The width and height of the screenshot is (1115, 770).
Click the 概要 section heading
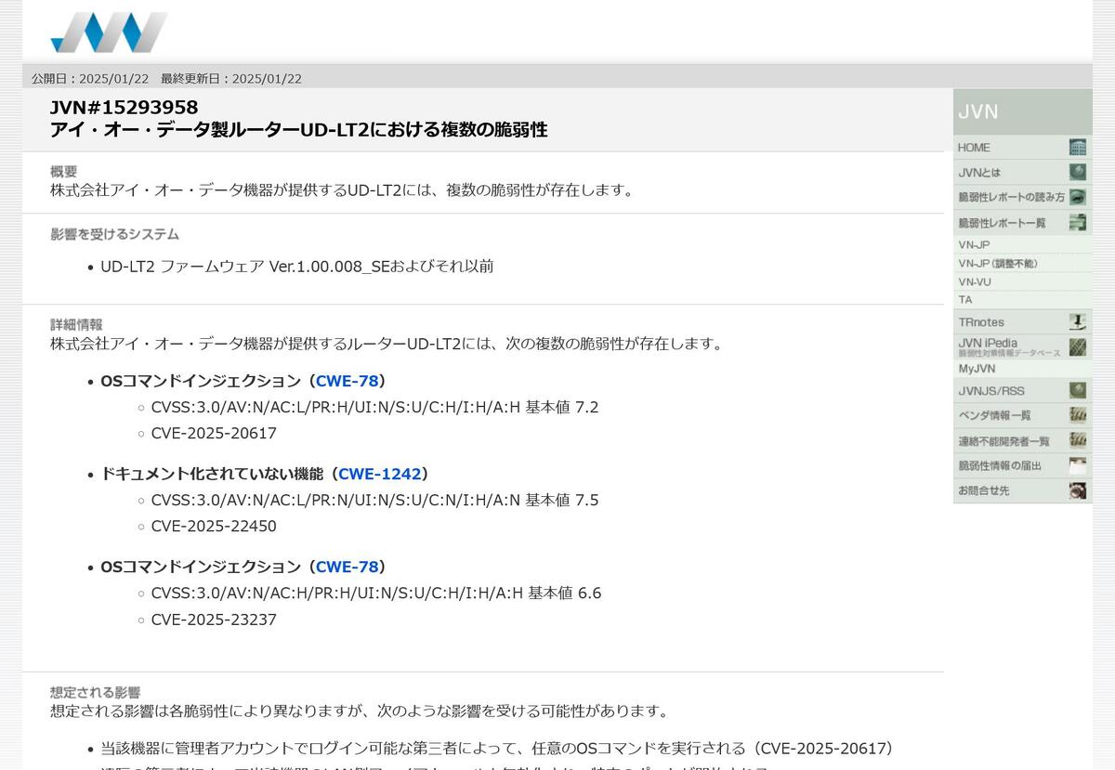[x=64, y=172]
